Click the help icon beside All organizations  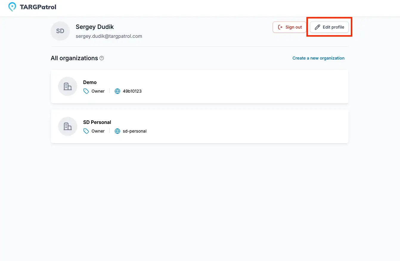click(102, 58)
